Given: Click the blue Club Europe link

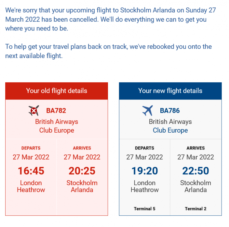Looking at the screenshot, I should [x=170, y=130].
